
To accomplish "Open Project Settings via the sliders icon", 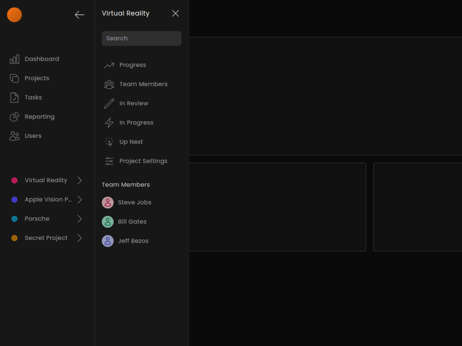I will (109, 161).
